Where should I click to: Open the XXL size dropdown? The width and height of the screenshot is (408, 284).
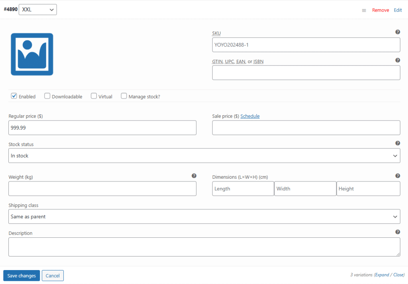pyautogui.click(x=38, y=10)
